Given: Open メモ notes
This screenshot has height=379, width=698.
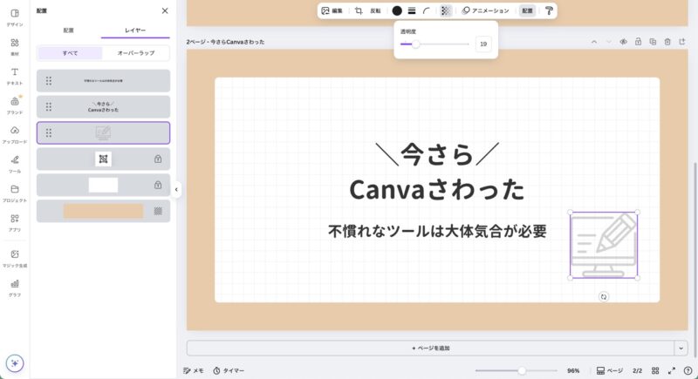Looking at the screenshot, I should (x=194, y=370).
